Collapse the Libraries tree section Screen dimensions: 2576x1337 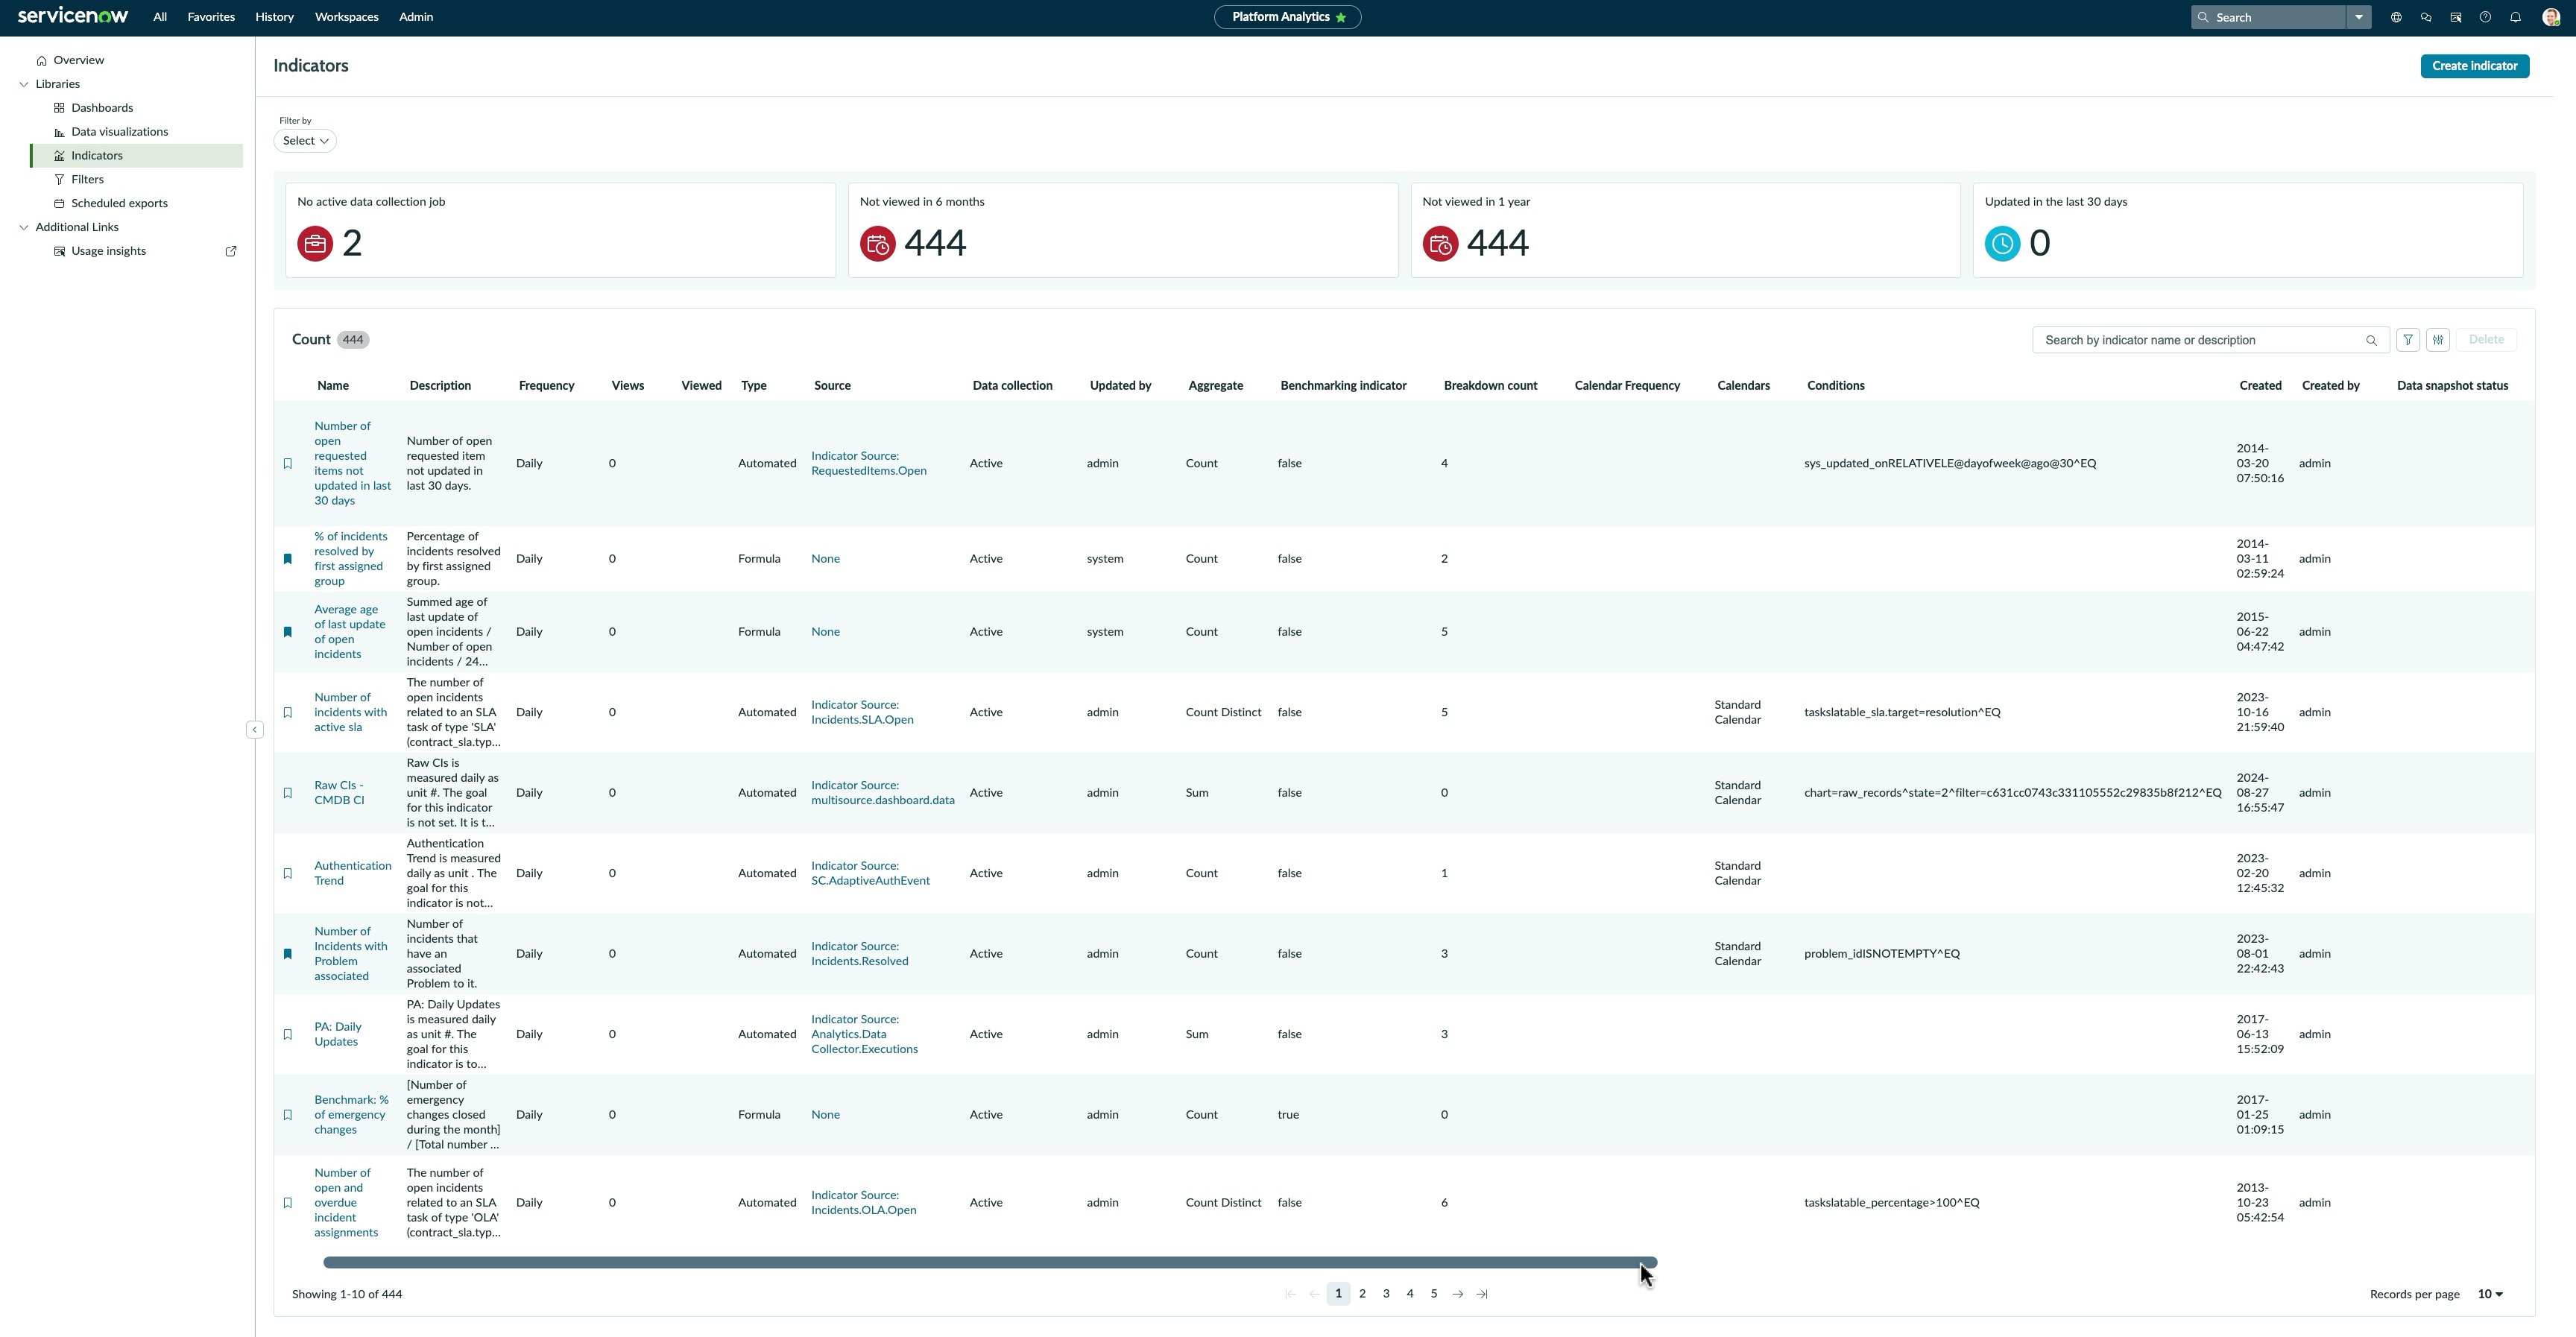coord(24,84)
